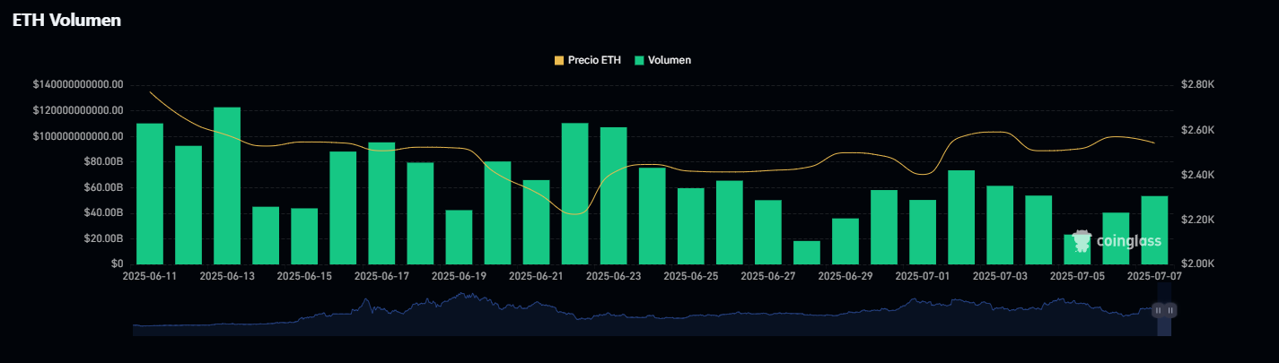Click the last volume bar for 2025-07-07
The width and height of the screenshot is (1279, 363).
(1154, 230)
